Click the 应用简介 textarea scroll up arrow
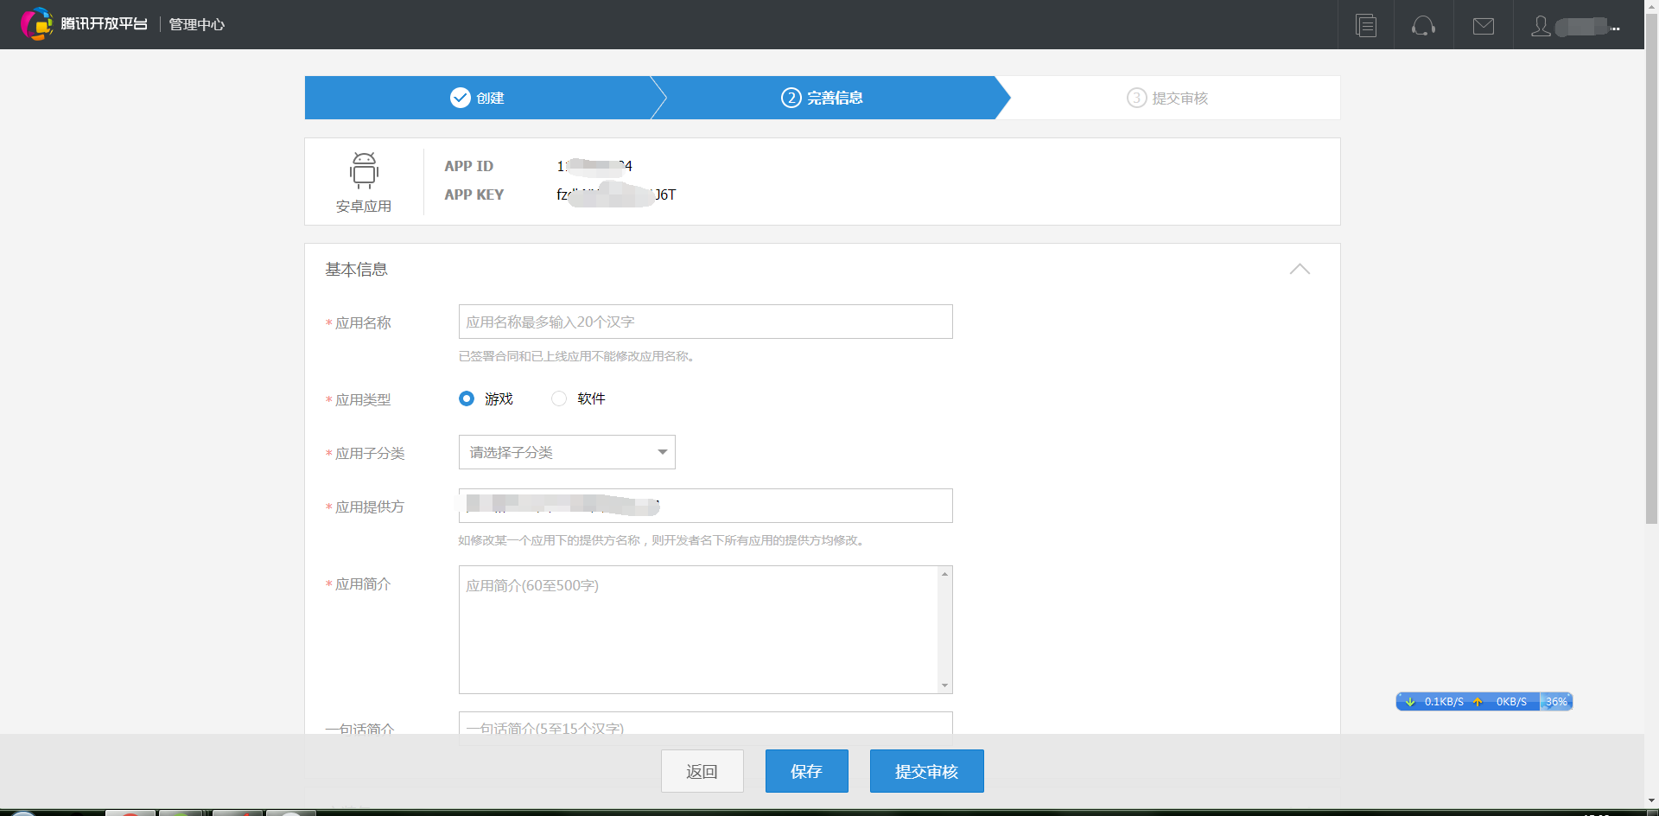The width and height of the screenshot is (1659, 816). coord(945,574)
